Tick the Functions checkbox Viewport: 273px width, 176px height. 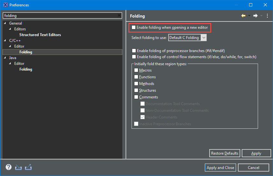[136, 77]
